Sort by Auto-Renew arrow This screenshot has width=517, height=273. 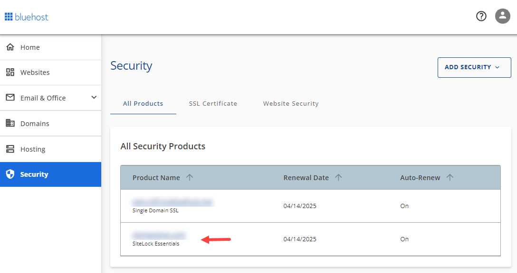450,177
